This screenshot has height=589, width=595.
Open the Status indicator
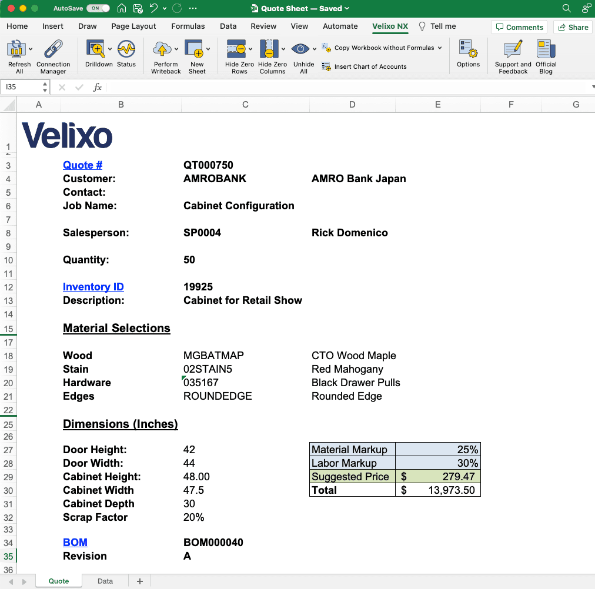(x=126, y=49)
